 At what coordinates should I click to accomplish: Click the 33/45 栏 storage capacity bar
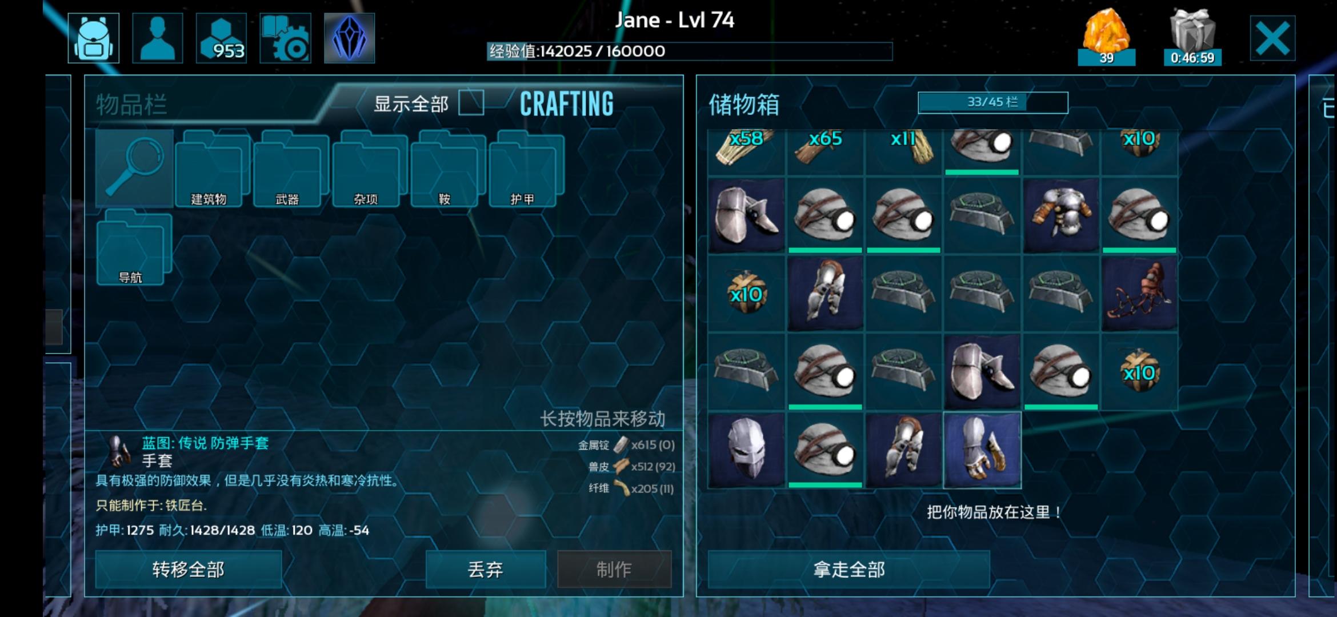tap(993, 102)
